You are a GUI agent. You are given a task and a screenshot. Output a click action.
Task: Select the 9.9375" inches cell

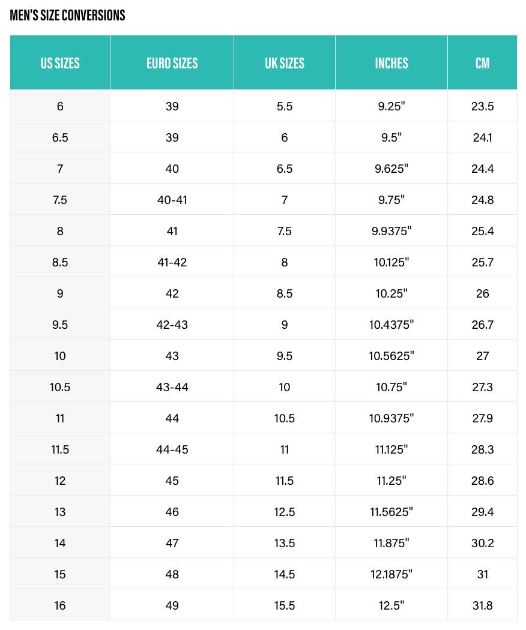(391, 231)
